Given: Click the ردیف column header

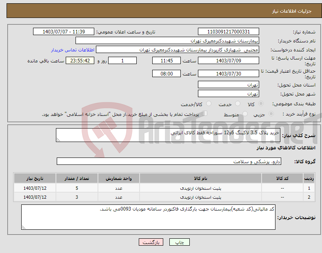Looking at the screenshot, I should [x=309, y=178].
